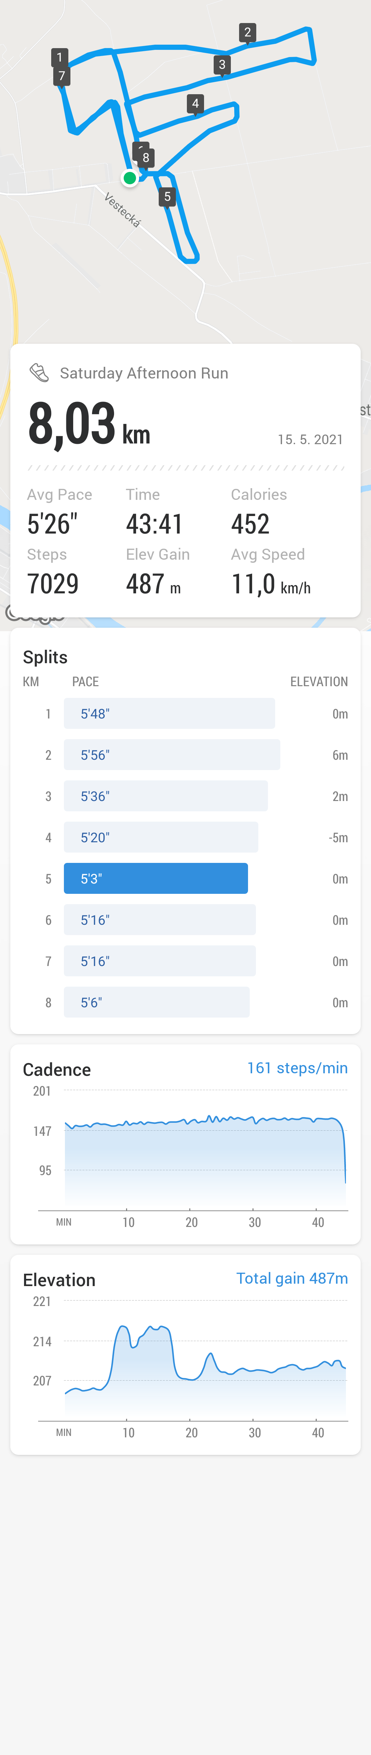Screen dimensions: 371x1755
Task: Select the 5'56" second kilometer split
Action: (172, 755)
